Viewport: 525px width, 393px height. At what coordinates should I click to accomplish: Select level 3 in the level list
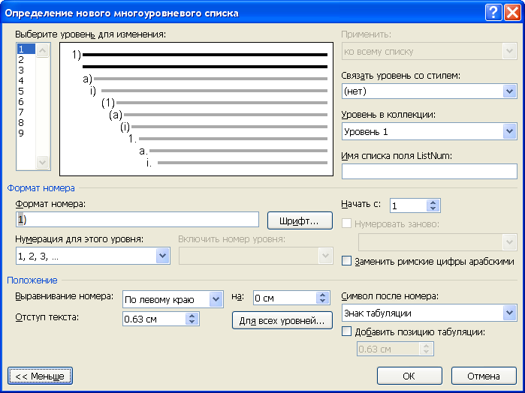[26, 70]
